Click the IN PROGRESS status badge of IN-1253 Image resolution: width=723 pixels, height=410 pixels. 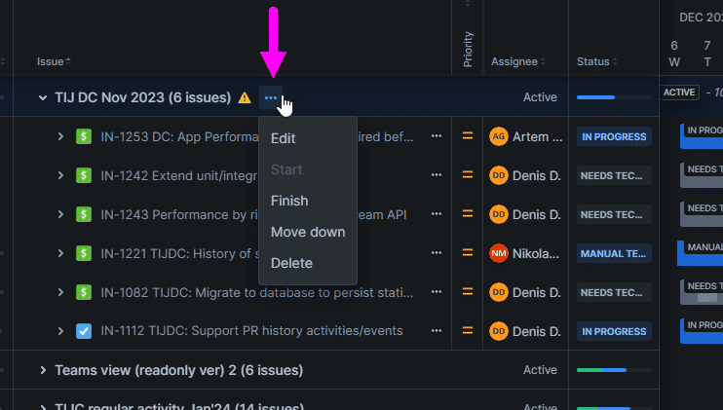[614, 136]
